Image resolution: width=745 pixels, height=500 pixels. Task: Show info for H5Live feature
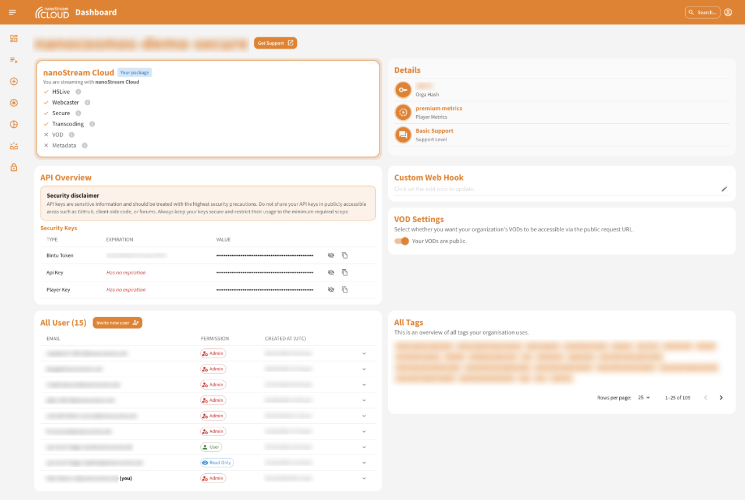click(78, 92)
